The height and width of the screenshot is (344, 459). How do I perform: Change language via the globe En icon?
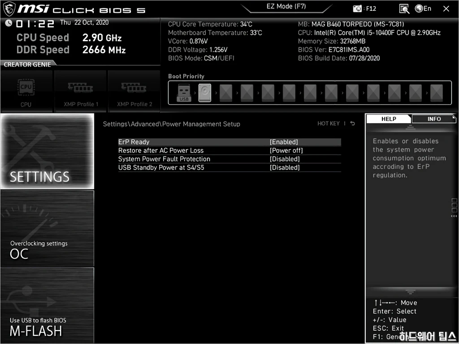[423, 9]
